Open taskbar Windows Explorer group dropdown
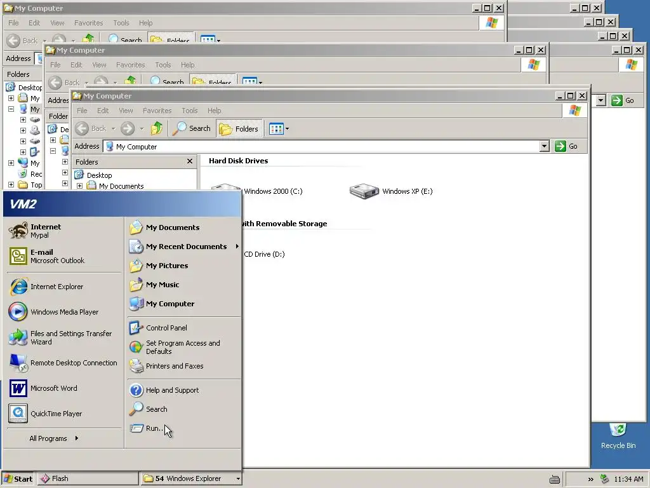650x488 pixels. (238, 479)
